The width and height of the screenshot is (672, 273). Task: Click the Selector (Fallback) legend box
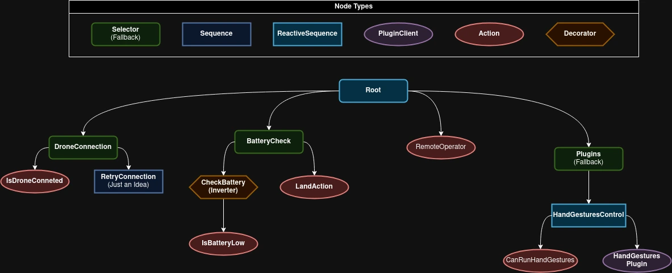pyautogui.click(x=126, y=34)
